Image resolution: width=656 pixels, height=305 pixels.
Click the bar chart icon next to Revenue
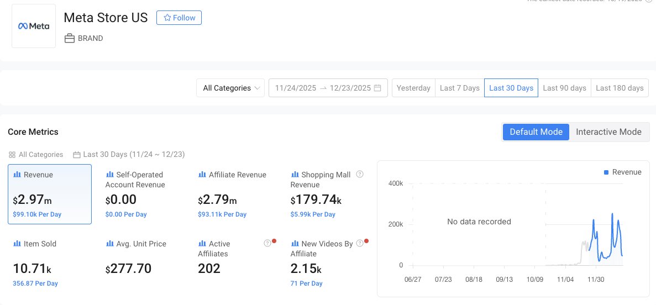point(17,175)
